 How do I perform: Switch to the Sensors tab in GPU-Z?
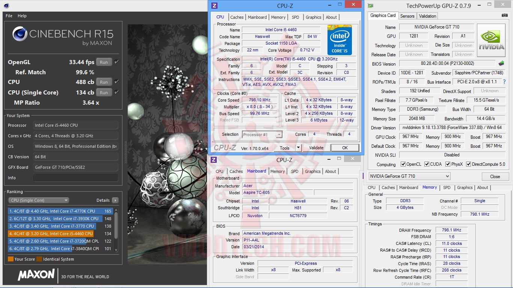coord(407,16)
